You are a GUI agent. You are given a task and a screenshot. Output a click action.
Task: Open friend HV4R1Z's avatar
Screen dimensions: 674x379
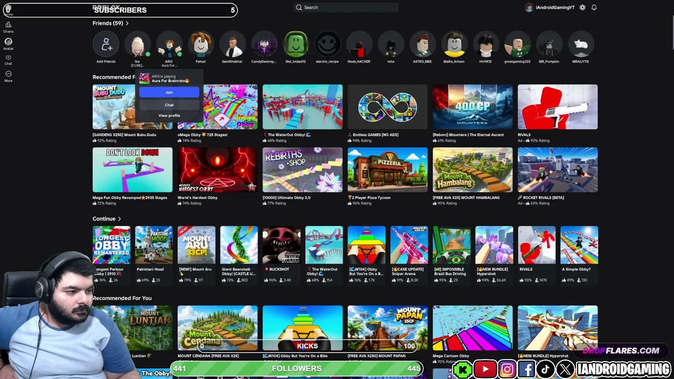click(485, 45)
